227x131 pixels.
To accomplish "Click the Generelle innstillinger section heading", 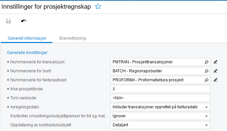I will [x=27, y=53].
